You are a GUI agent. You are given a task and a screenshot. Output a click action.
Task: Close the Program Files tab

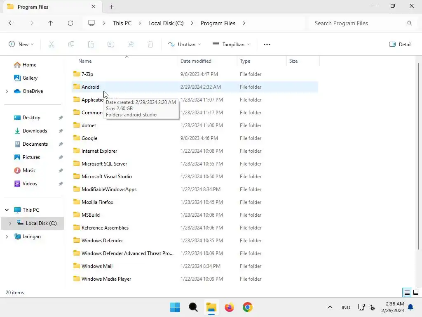[94, 7]
